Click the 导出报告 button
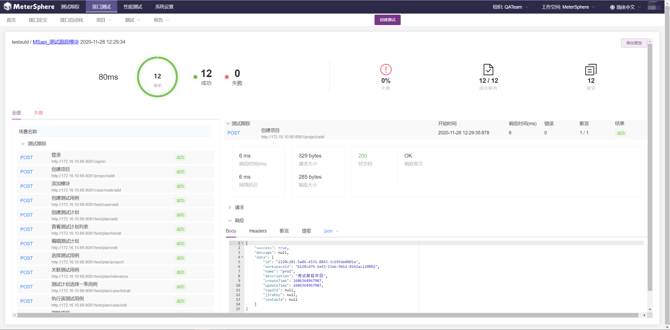670x330 pixels. [x=634, y=43]
